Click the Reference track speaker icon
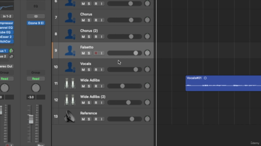This screenshot has width=261, height=146. tap(70, 116)
